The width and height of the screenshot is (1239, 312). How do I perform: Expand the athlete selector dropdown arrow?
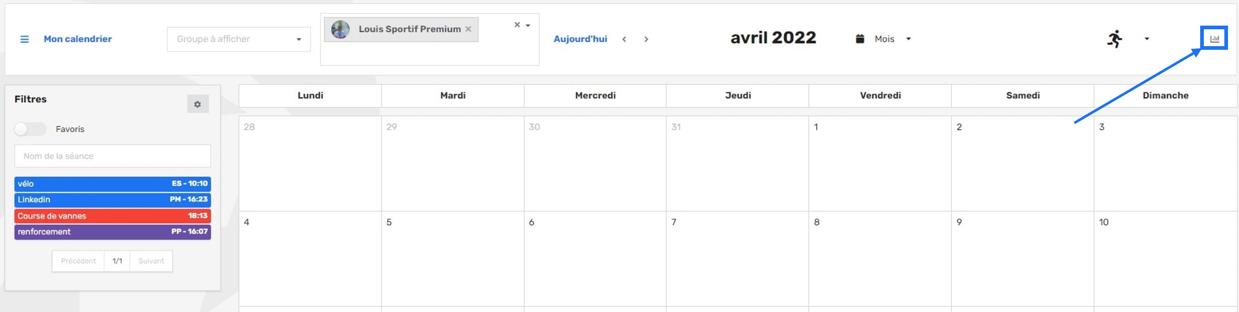(x=528, y=26)
